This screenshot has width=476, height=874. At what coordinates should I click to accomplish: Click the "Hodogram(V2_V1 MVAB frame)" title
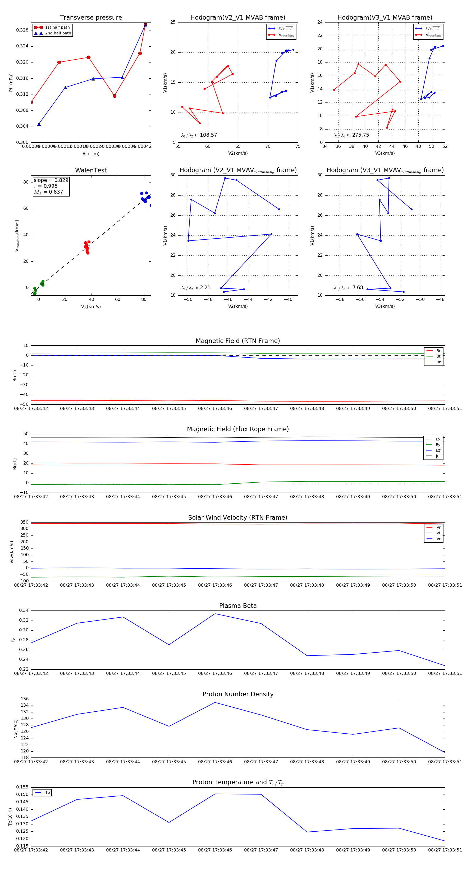pyautogui.click(x=238, y=18)
